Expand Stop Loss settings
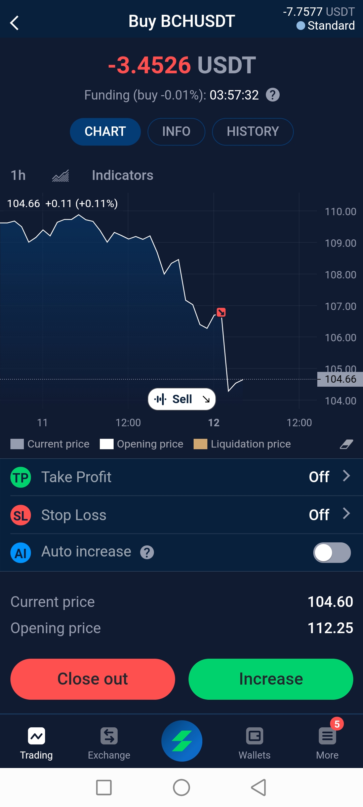 click(x=182, y=515)
